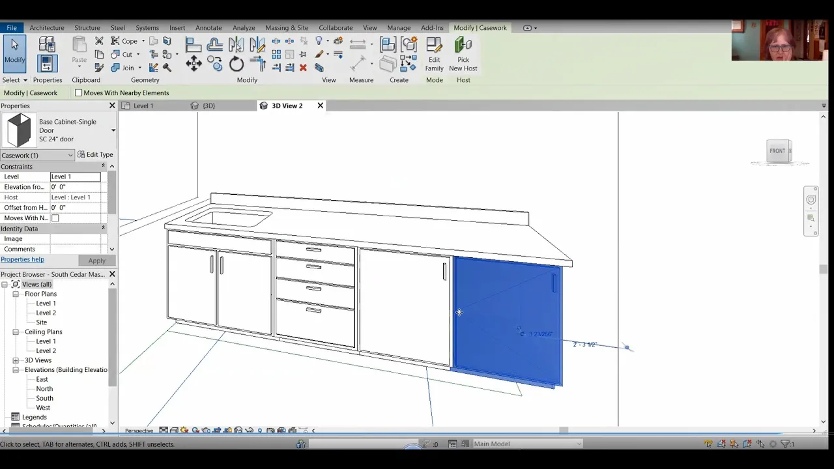Select Mirror - Pick Axis tool

pyautogui.click(x=236, y=44)
